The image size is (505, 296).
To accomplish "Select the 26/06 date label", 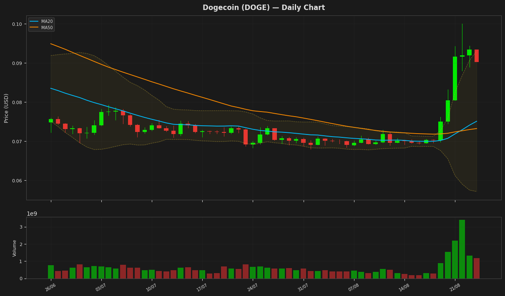I will coord(50,287).
